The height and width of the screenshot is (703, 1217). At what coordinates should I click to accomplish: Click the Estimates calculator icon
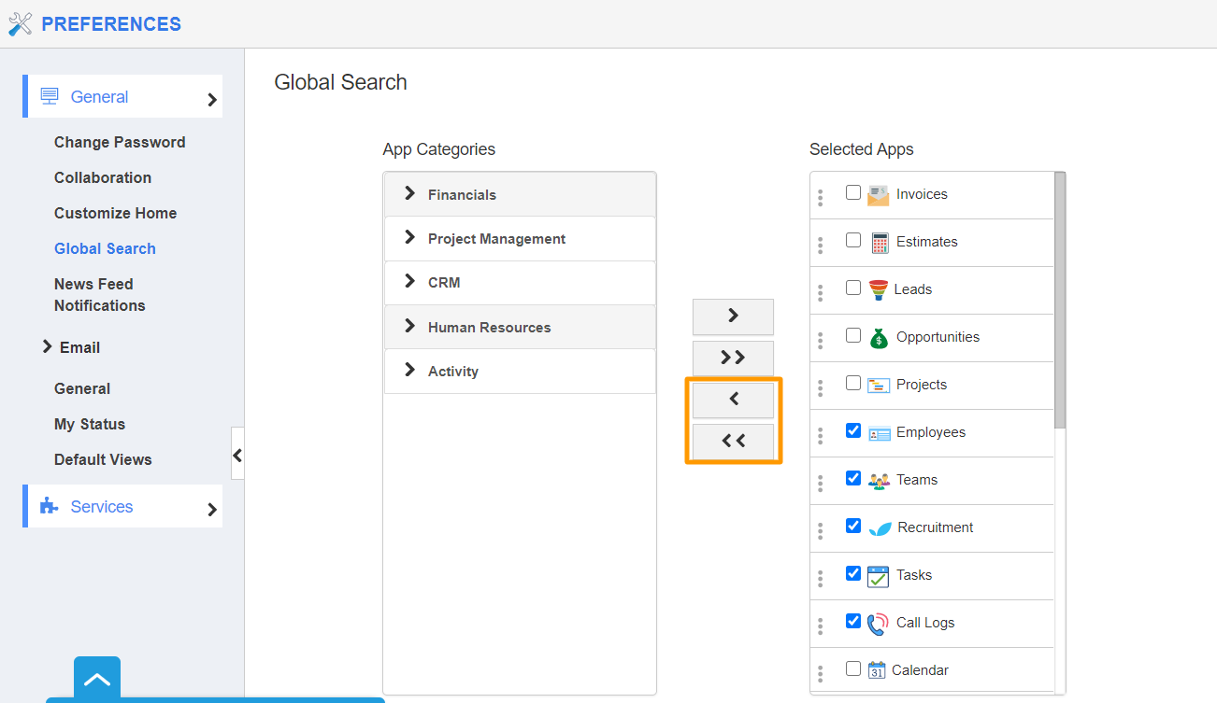[x=879, y=243]
